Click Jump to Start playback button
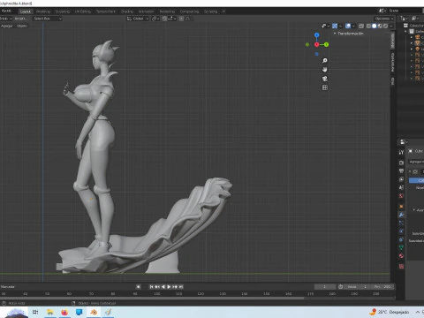Screen dimensions: 424x318 tap(151, 286)
